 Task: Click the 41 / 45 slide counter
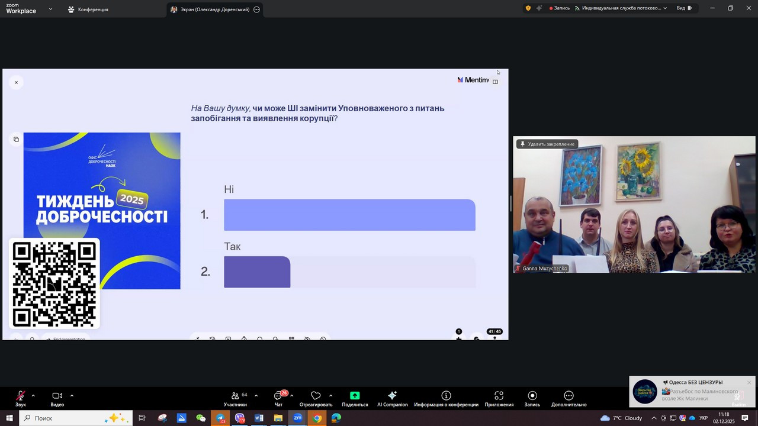point(494,332)
